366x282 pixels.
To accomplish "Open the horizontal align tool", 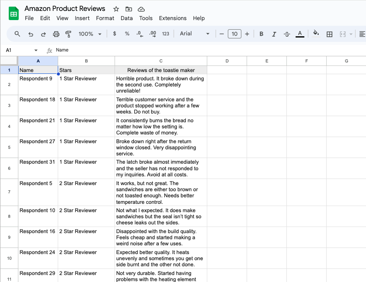I will point(362,34).
